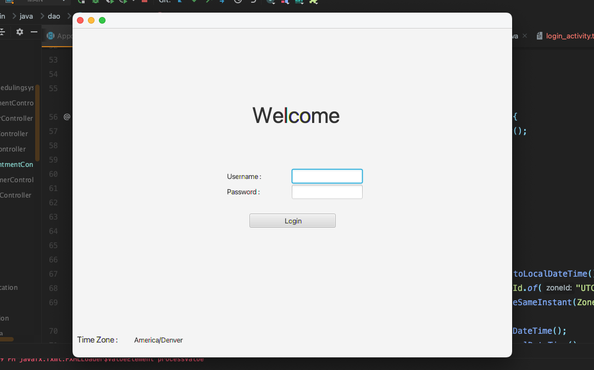
Task: Click the green Debug bug icon
Action: tap(95, 2)
